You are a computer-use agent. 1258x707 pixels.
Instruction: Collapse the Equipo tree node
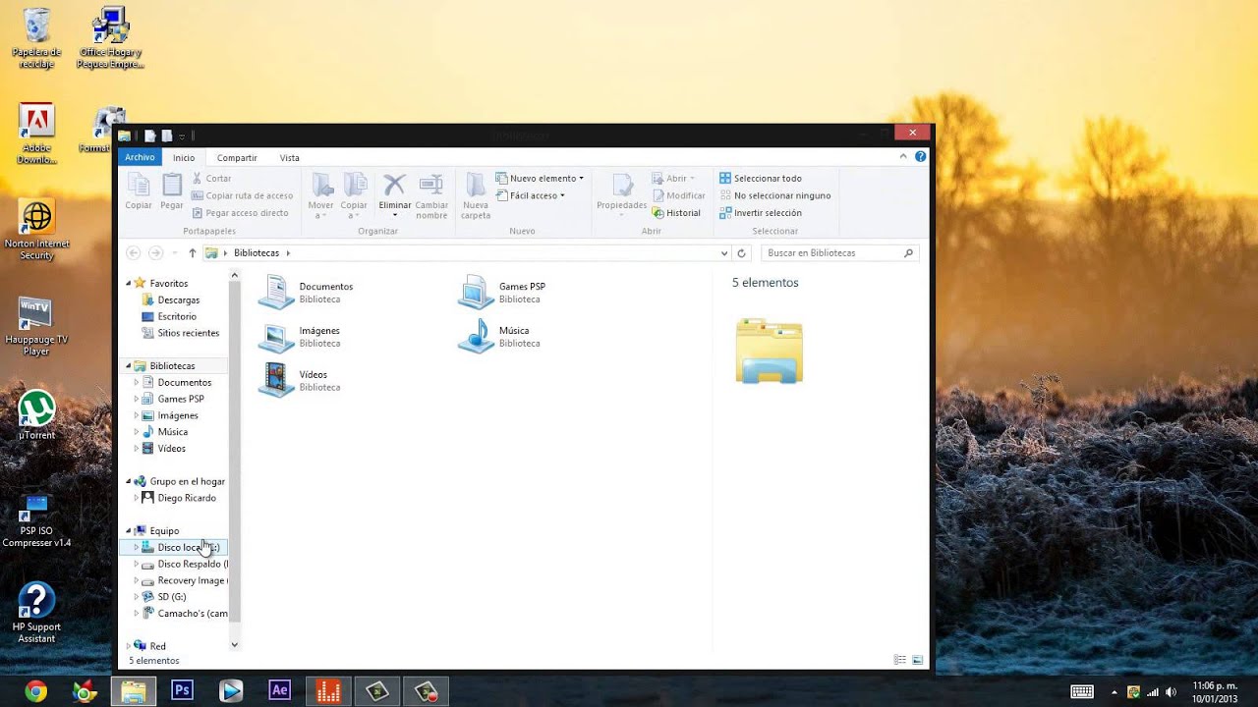pyautogui.click(x=128, y=530)
